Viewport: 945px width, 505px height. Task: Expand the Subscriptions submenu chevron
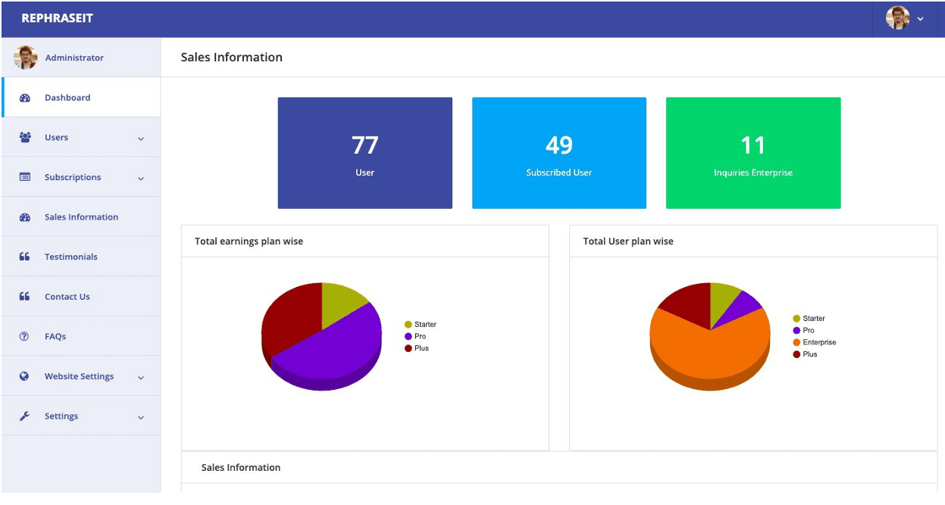[141, 179]
